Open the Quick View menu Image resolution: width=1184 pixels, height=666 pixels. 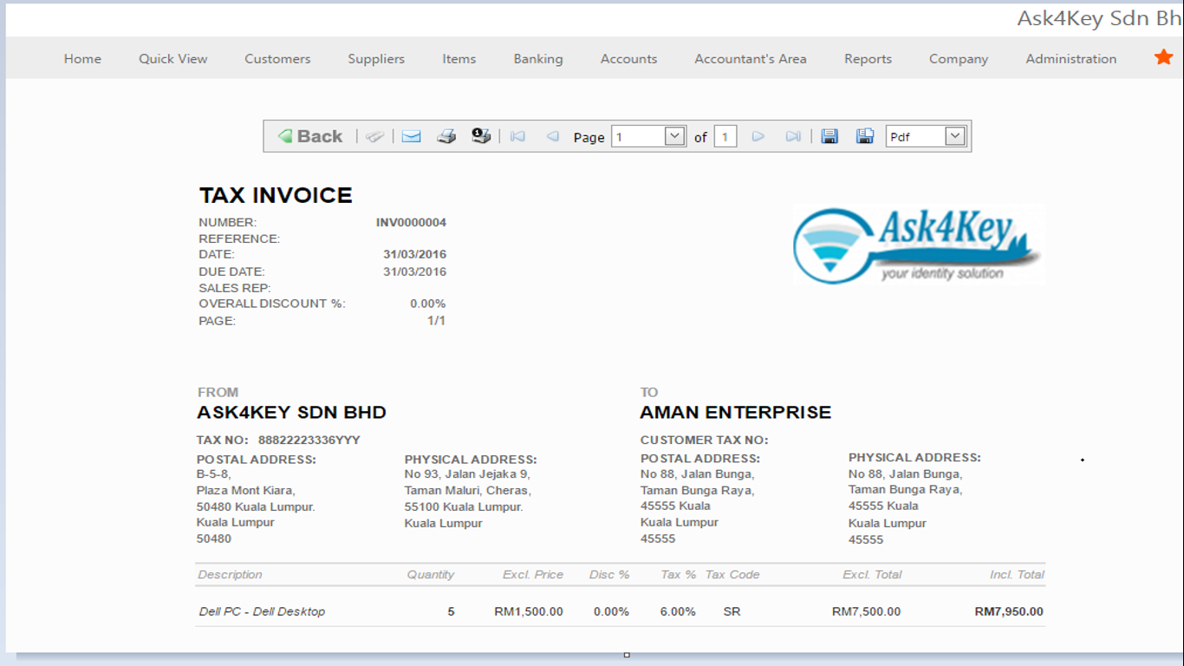tap(173, 59)
